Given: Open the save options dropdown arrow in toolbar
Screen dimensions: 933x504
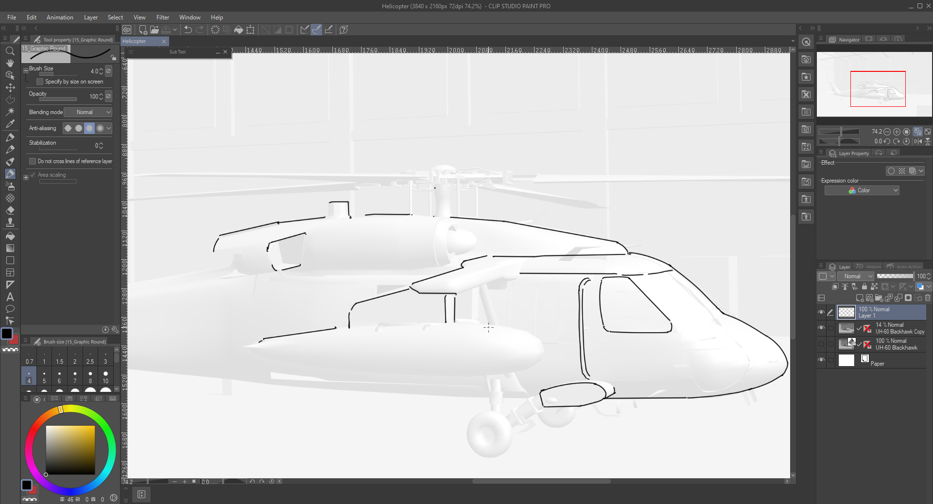Looking at the screenshot, I should coord(175,30).
